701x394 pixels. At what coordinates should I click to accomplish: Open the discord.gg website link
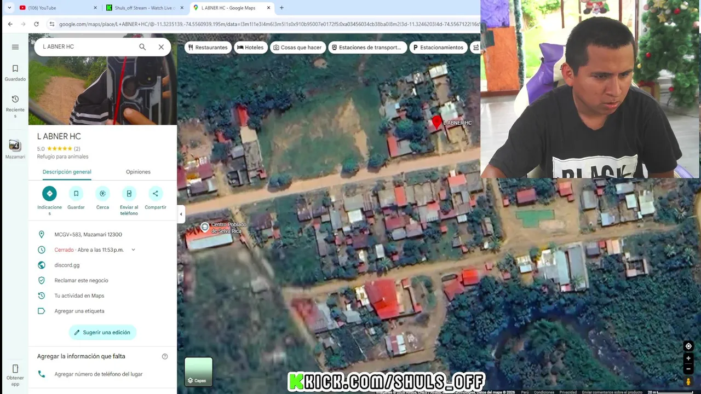coord(67,265)
